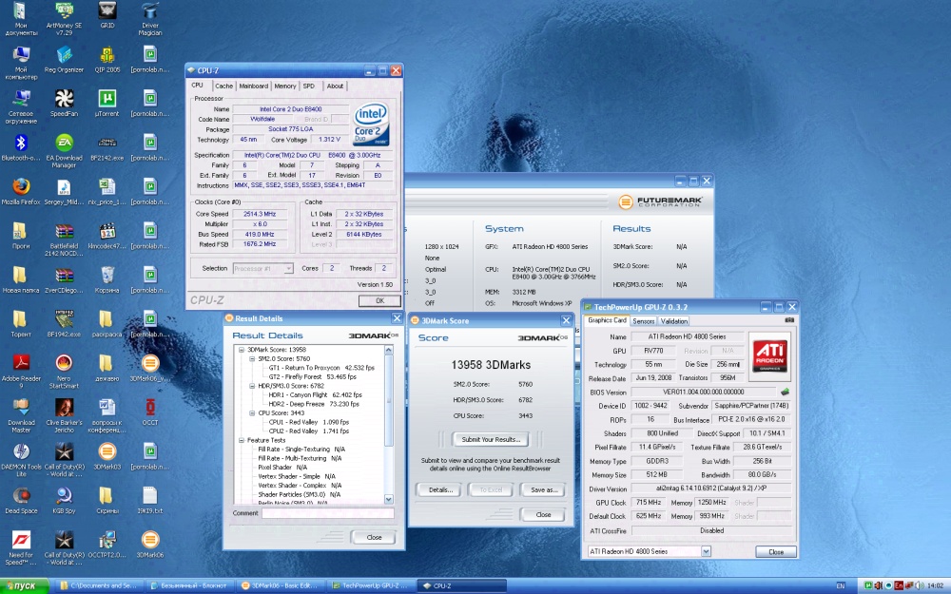Click Close button in Result Details window
The image size is (951, 594).
coord(374,537)
